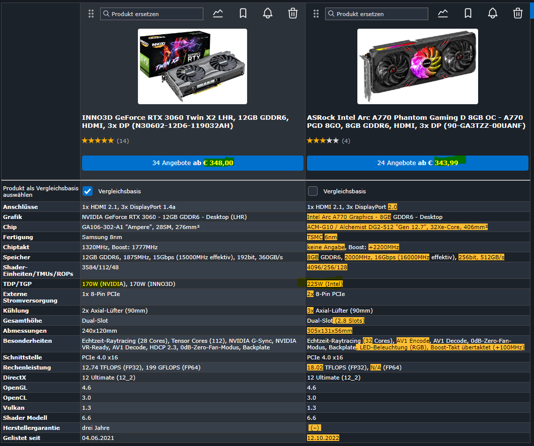534x446 pixels.
Task: Click the '240x120mm' dimensions value
Action: coord(100,331)
